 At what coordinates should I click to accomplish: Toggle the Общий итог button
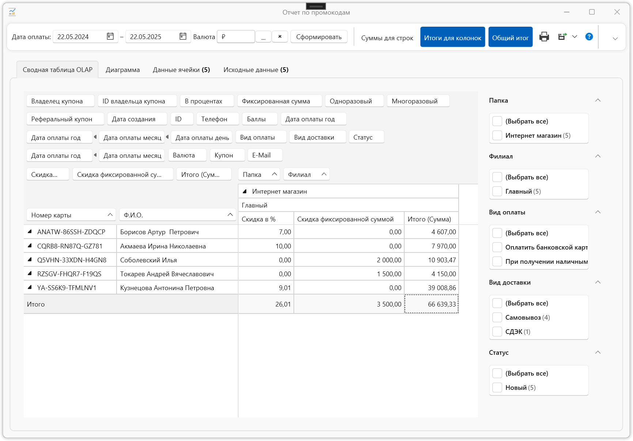(510, 37)
